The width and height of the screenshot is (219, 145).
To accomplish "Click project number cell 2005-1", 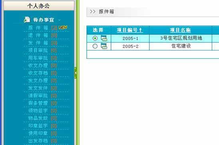I will click(x=130, y=39).
